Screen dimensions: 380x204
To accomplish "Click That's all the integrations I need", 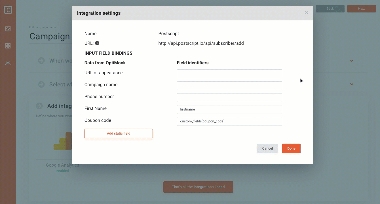I will [x=198, y=187].
